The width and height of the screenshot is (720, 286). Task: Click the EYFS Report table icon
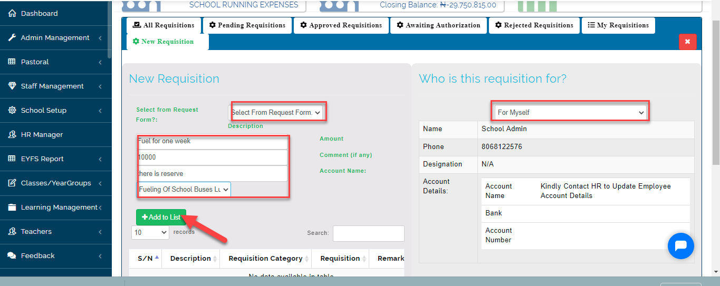point(12,159)
